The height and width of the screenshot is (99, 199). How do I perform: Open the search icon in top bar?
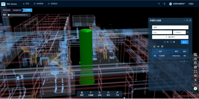click(159, 4)
